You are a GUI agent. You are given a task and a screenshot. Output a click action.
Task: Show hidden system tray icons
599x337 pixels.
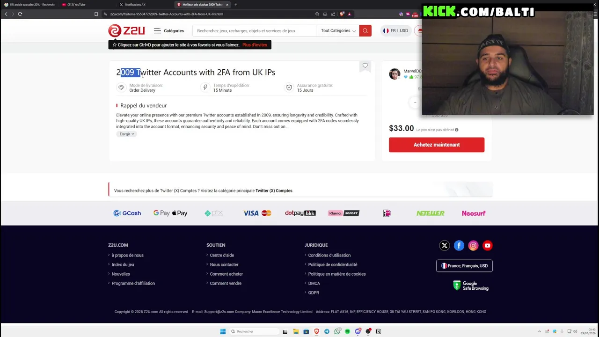540,332
